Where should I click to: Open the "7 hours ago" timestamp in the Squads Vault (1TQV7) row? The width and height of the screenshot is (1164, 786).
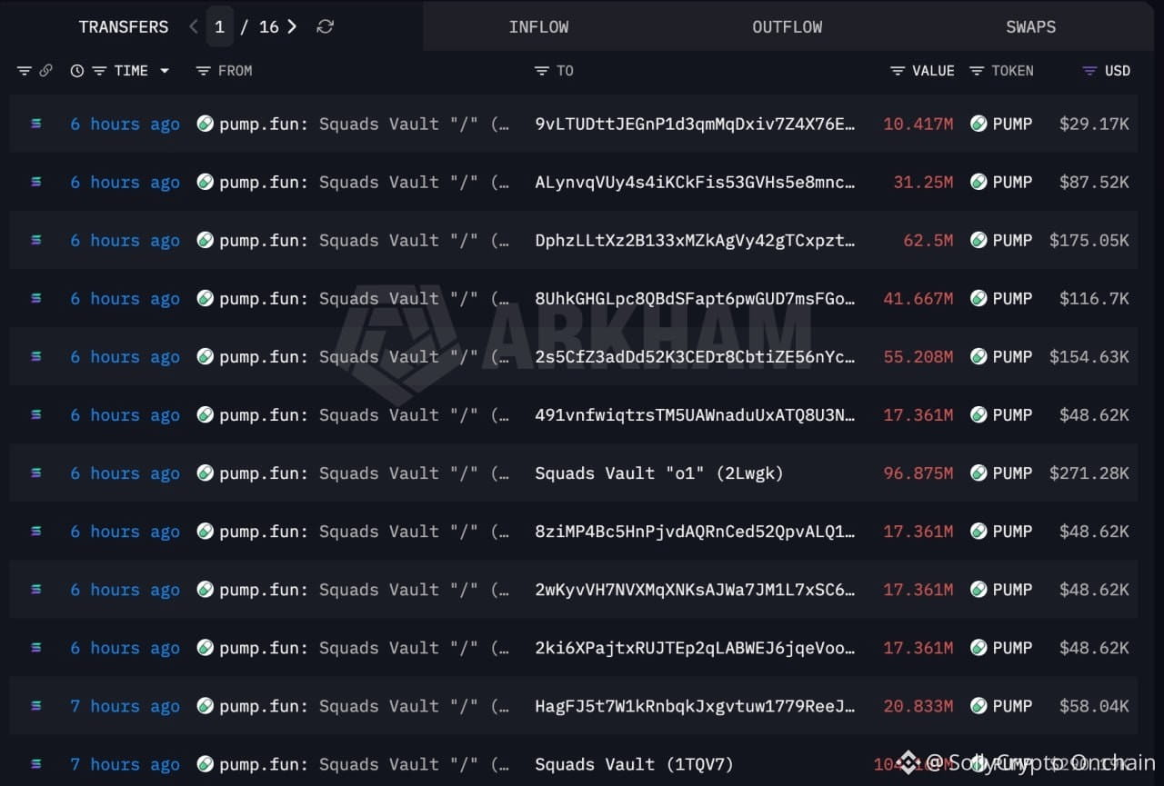coord(125,764)
